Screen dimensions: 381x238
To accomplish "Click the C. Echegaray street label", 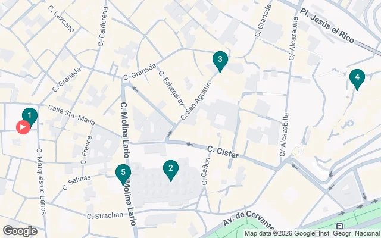I will pos(171,88).
